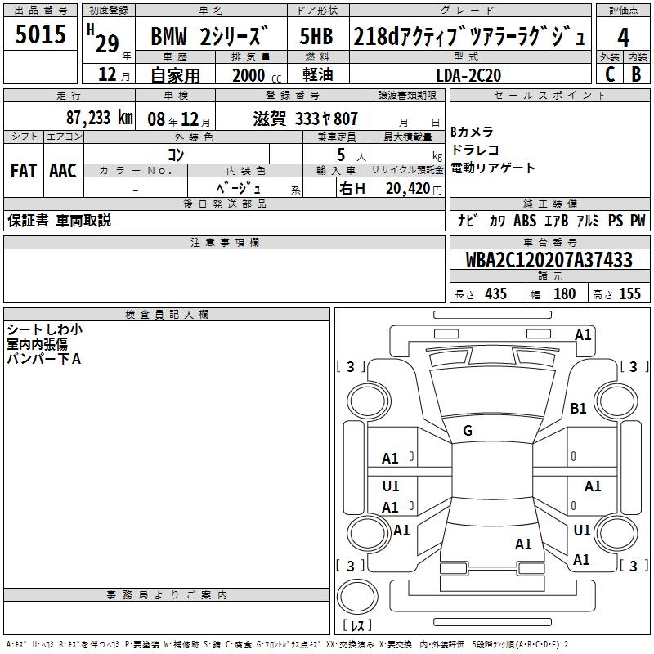Select the fuel type 軽油
This screenshot has width=654, height=654.
pyautogui.click(x=317, y=74)
